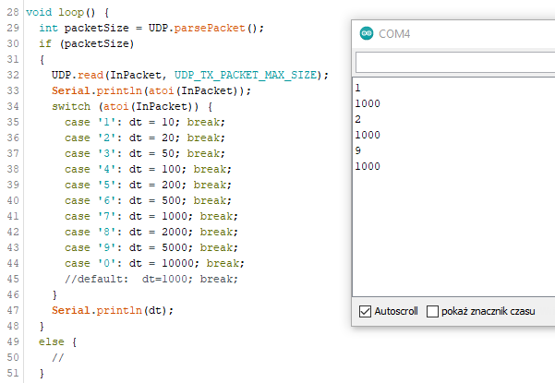Disable the Autoscroll checkbox
The image size is (555, 383).
(x=365, y=311)
